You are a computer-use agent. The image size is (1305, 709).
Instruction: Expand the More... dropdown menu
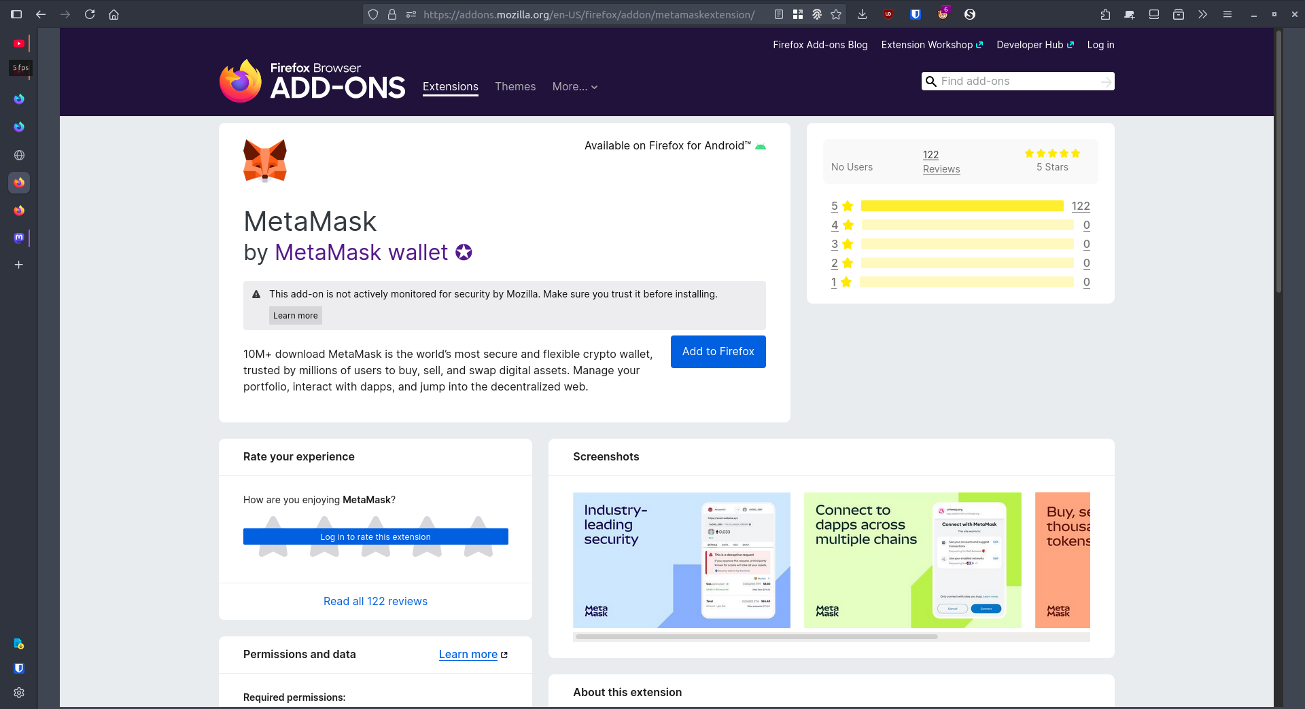pyautogui.click(x=575, y=86)
